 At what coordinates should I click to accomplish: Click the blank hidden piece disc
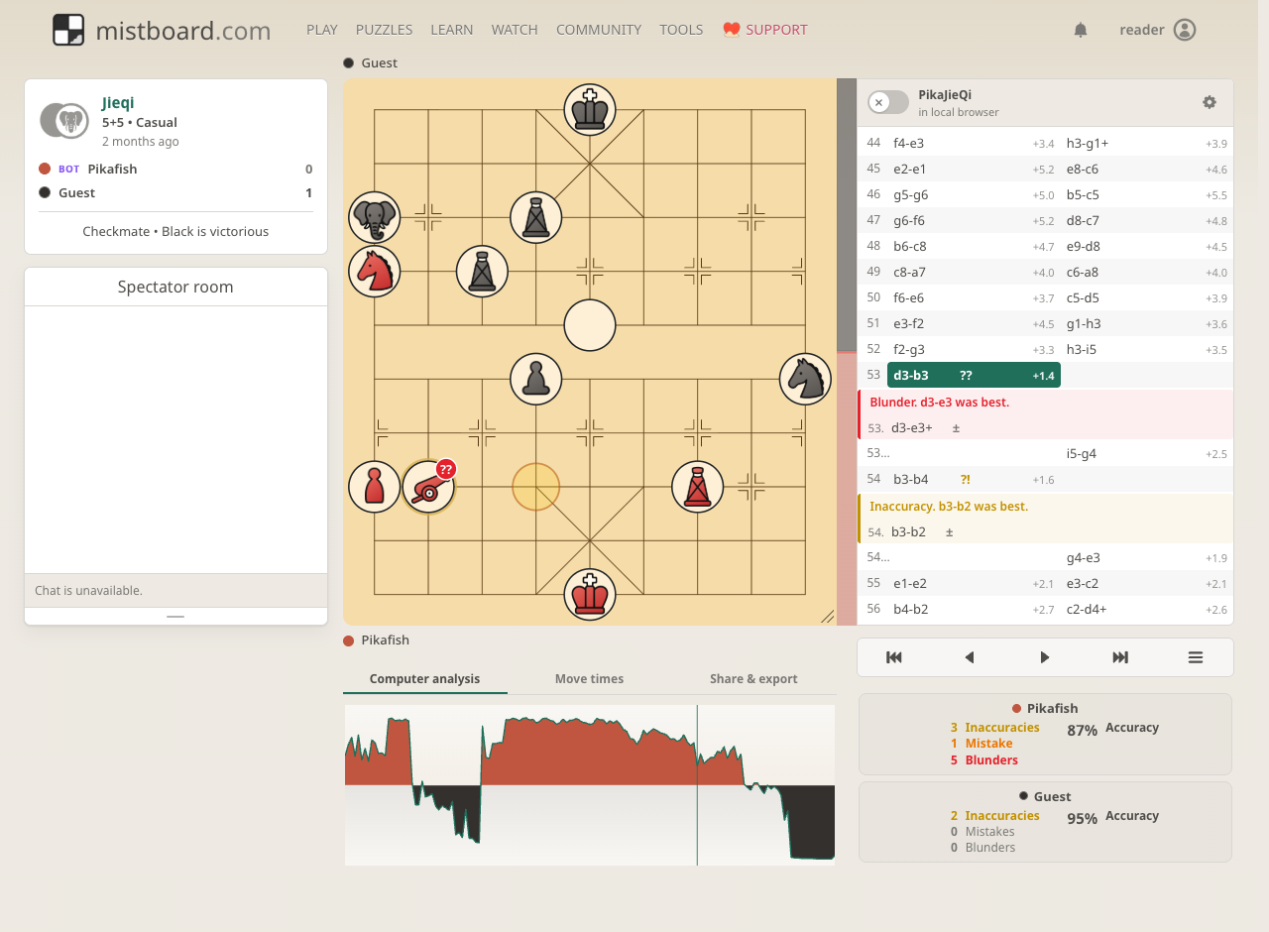click(590, 325)
